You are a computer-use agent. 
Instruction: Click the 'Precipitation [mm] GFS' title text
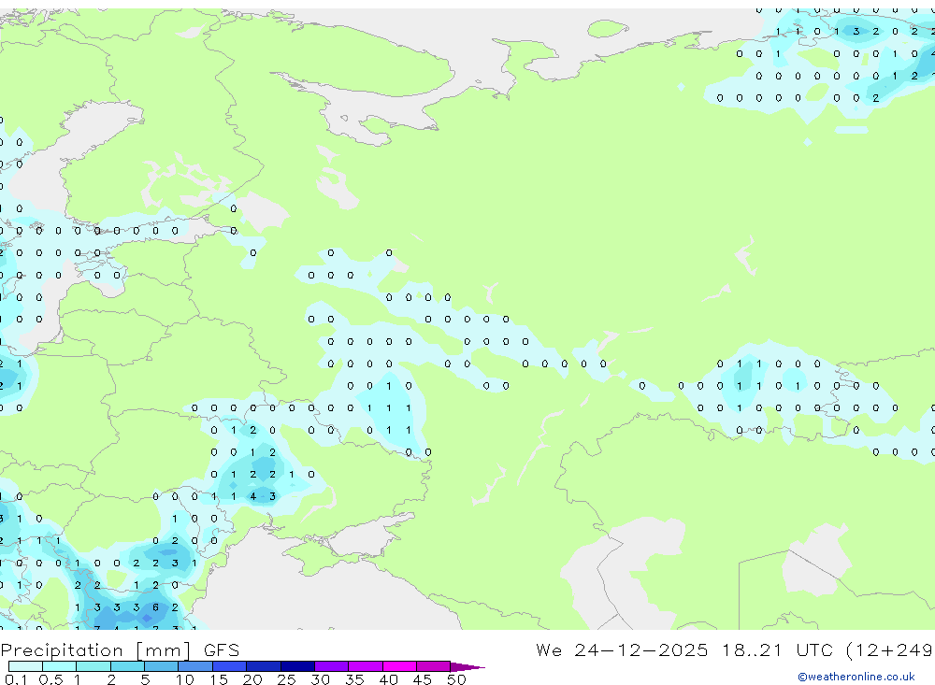coord(120,649)
